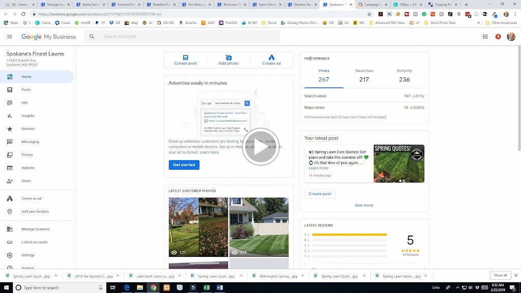Bookmark page with star icon
The image size is (521, 293).
tap(369, 14)
